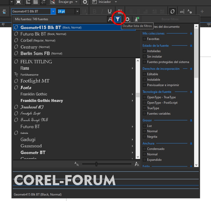Click the COREL-FORUM font preview
This screenshot has width=211, height=201.
point(65,180)
